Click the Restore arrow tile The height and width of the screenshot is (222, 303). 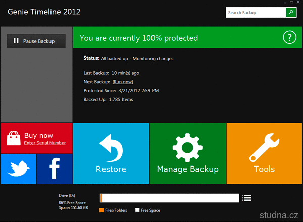[x=111, y=153]
